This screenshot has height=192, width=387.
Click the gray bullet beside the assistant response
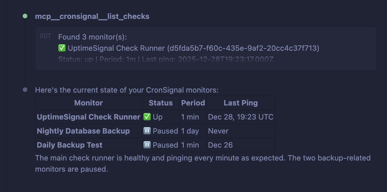coord(25,90)
